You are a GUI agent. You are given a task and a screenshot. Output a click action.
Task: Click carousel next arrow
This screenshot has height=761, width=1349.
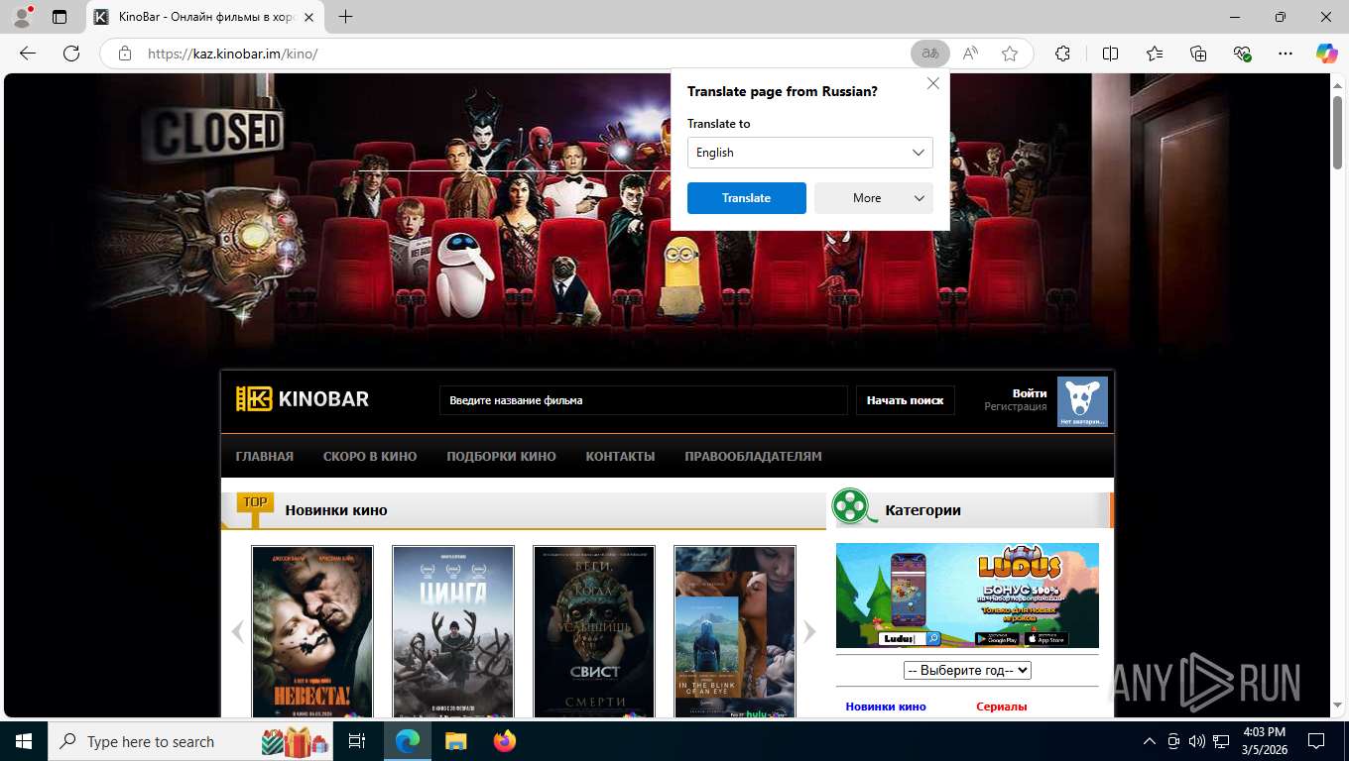click(x=809, y=632)
